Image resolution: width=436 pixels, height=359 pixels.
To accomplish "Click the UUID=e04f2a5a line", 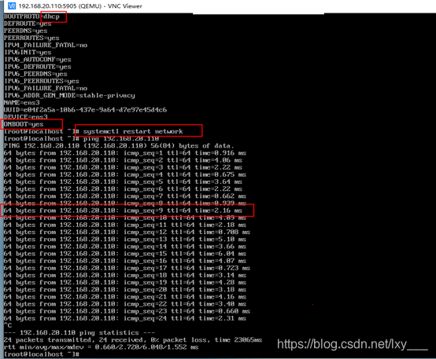I will (85, 110).
